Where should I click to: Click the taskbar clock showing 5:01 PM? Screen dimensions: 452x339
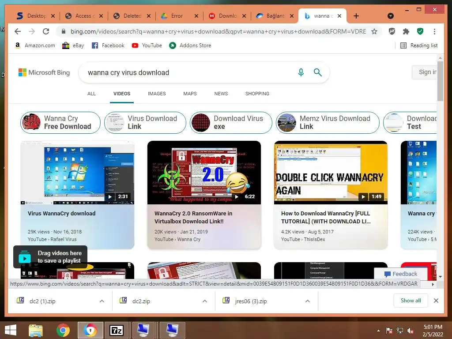(x=433, y=331)
